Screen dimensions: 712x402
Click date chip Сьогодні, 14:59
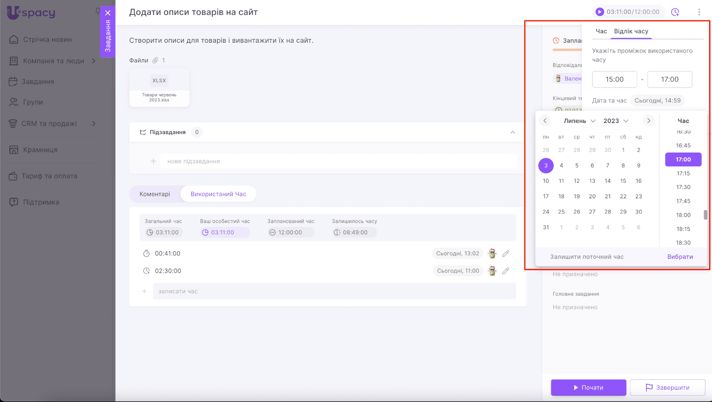658,100
